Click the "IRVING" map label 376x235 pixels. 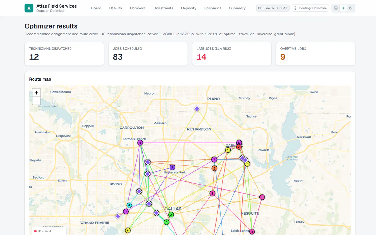click(116, 184)
